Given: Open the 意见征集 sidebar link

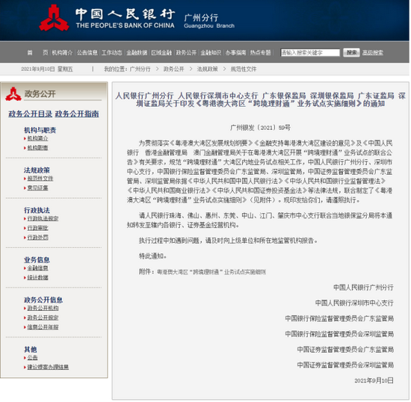Looking at the screenshot, I should pyautogui.click(x=37, y=188).
